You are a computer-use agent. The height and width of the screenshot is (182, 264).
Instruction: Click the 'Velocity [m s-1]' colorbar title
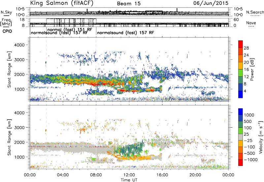click(261, 137)
